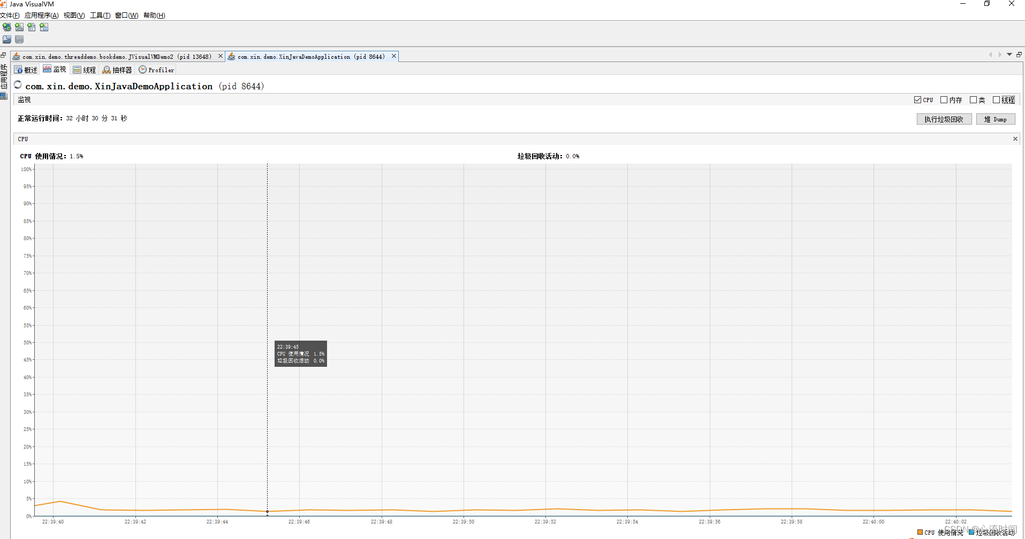Viewport: 1025px width, 539px height.
Task: Click the Java icon on XinJavaDemoApplication tab
Action: click(231, 56)
